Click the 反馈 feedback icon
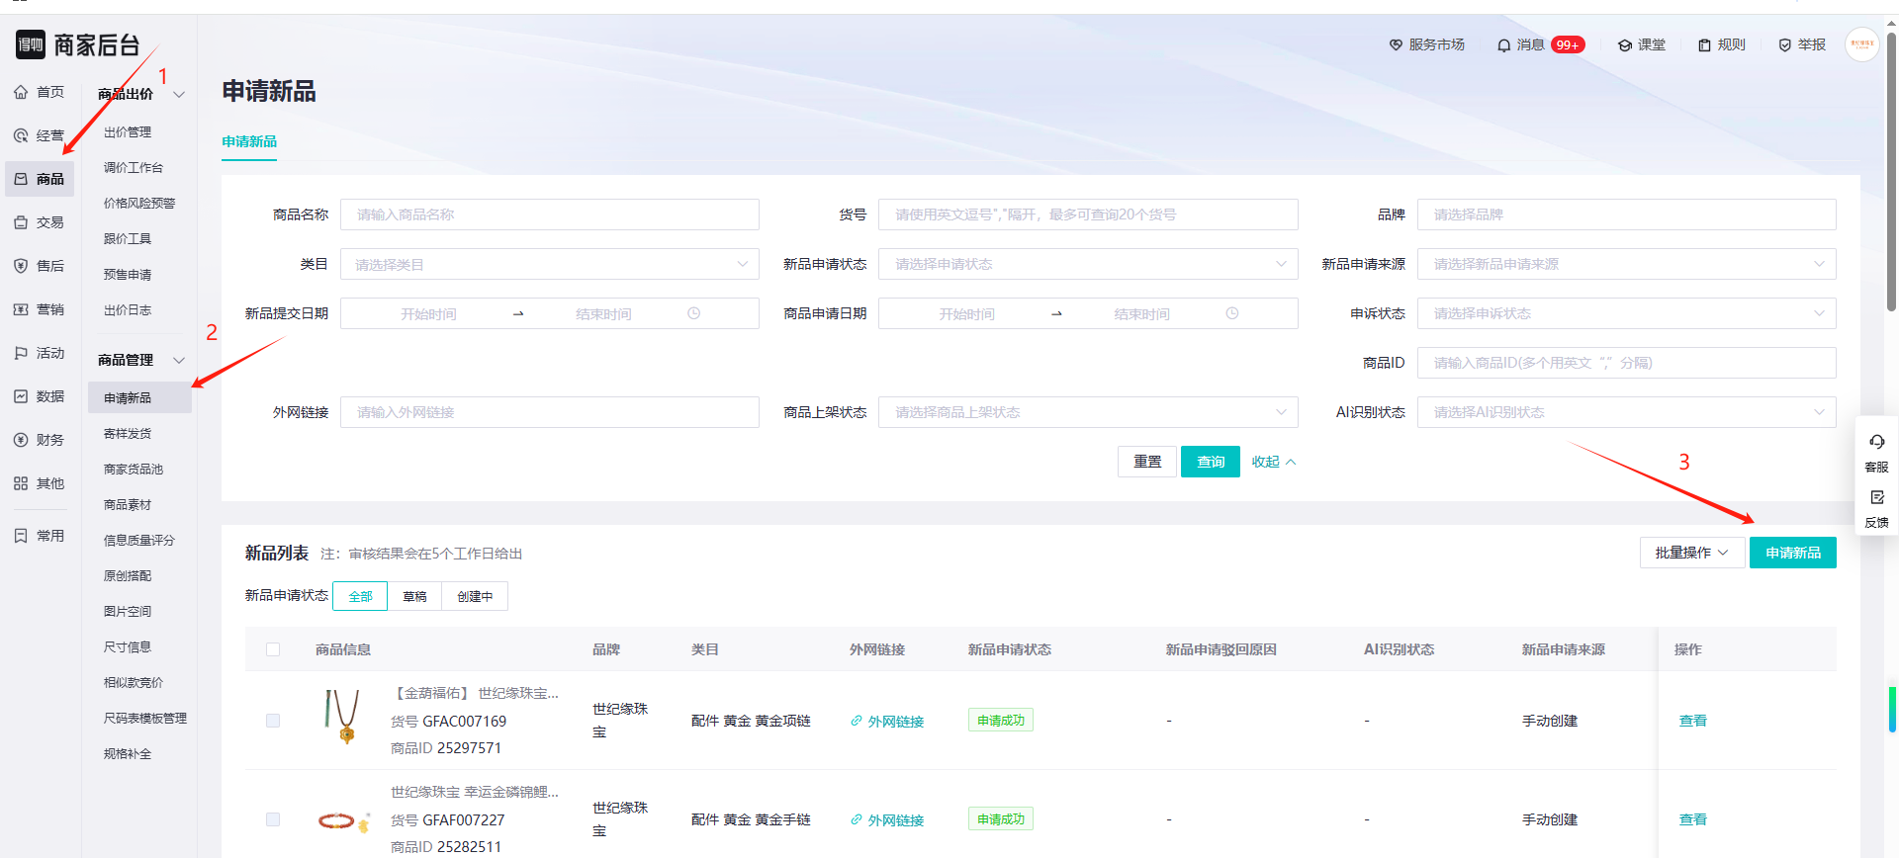This screenshot has width=1899, height=858. coord(1876,498)
